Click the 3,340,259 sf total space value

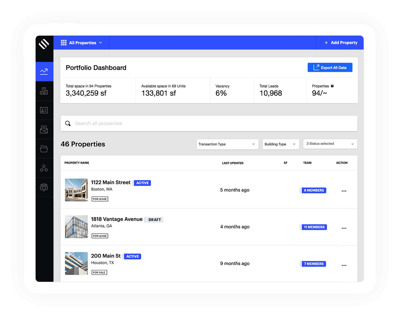point(86,93)
